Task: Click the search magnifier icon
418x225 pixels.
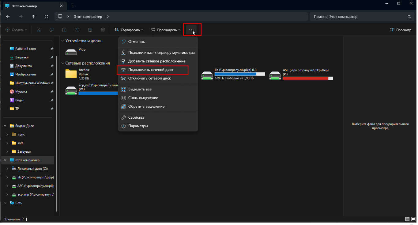Action: tap(409, 17)
